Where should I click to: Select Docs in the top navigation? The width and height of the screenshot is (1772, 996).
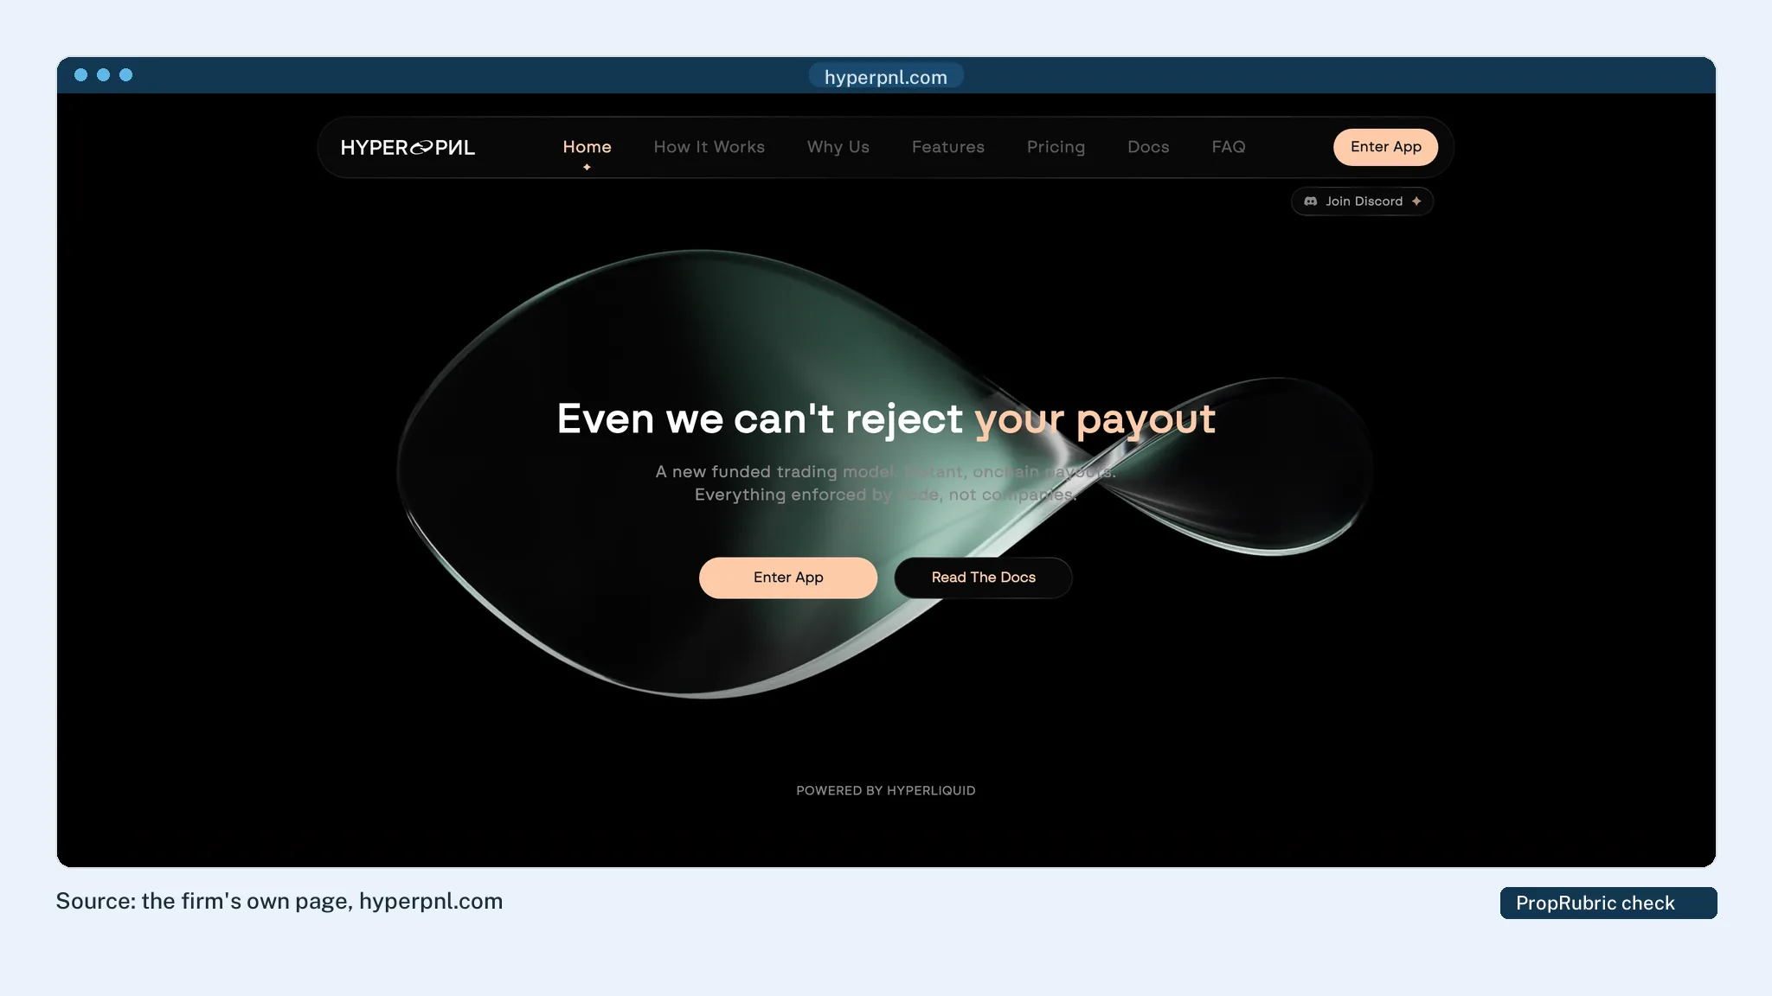tap(1148, 147)
